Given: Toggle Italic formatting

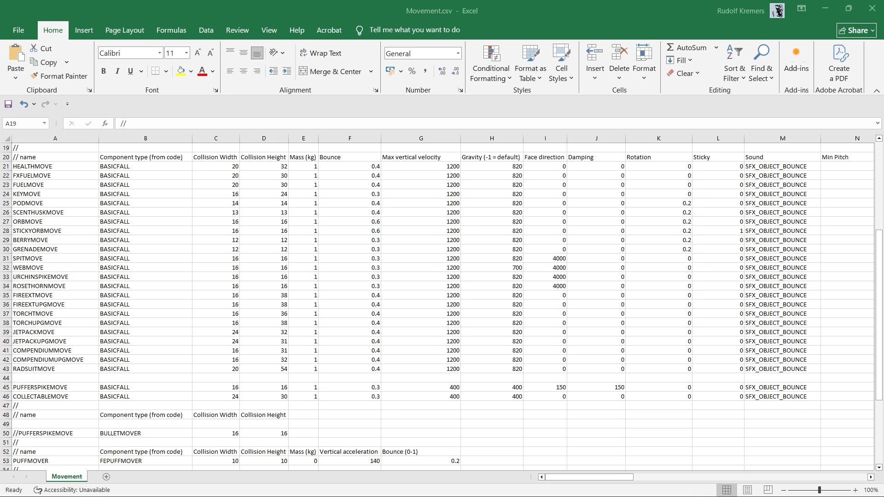Looking at the screenshot, I should pos(117,71).
